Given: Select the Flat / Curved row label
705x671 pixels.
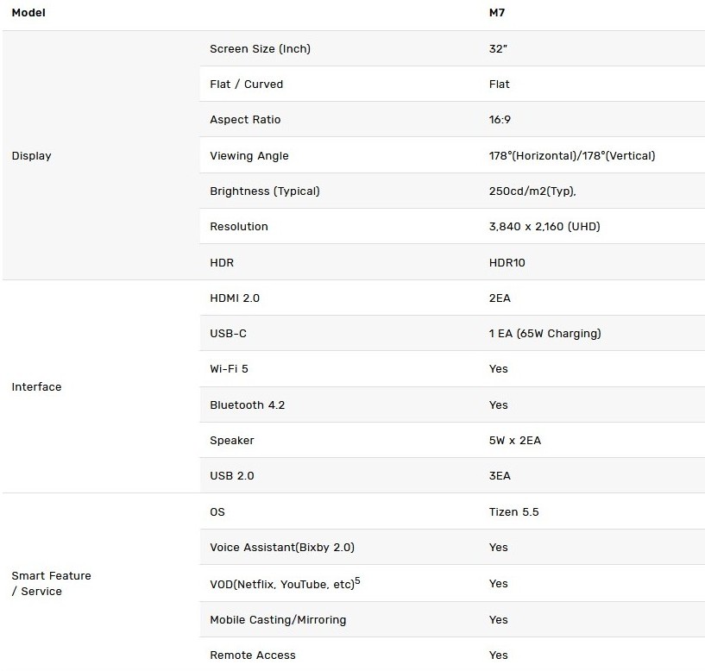Looking at the screenshot, I should (246, 85).
